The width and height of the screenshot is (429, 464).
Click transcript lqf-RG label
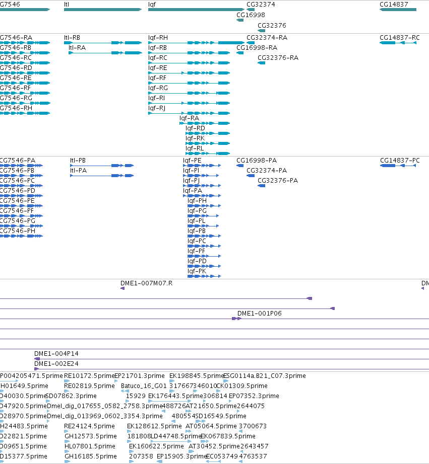click(158, 88)
